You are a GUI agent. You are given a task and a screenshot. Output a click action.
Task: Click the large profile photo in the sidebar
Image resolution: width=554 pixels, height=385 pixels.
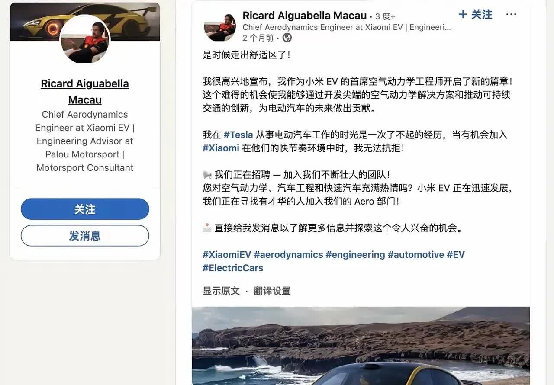tap(85, 40)
